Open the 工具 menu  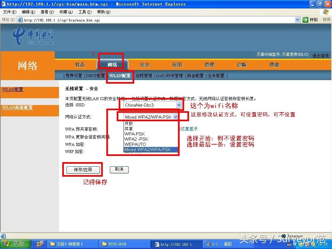tap(84, 12)
